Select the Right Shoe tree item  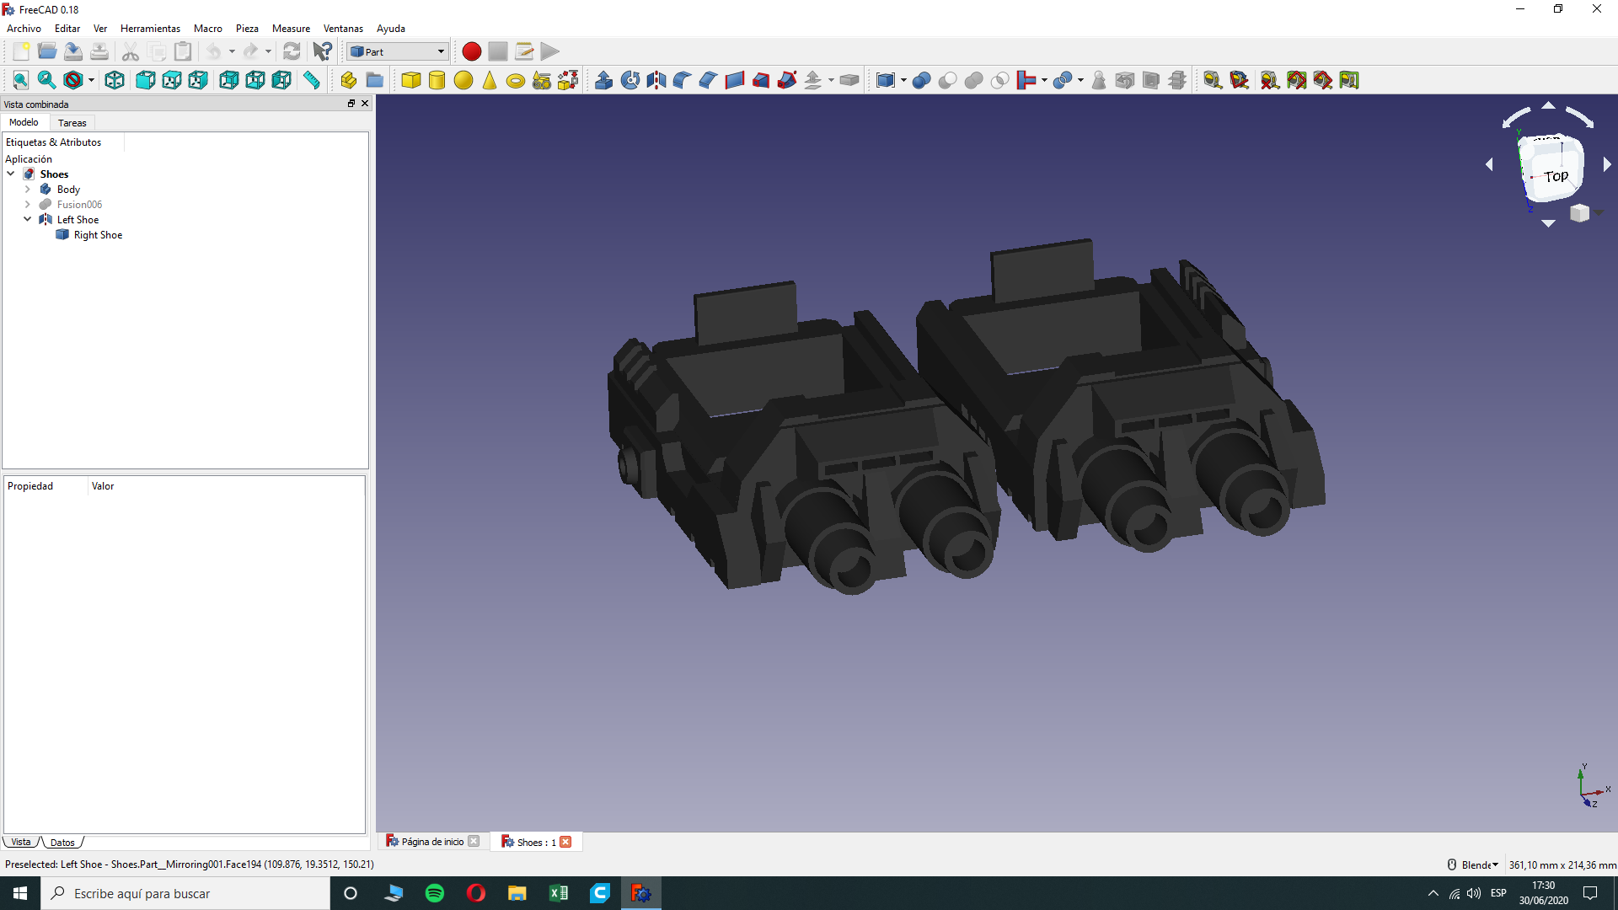tap(98, 235)
